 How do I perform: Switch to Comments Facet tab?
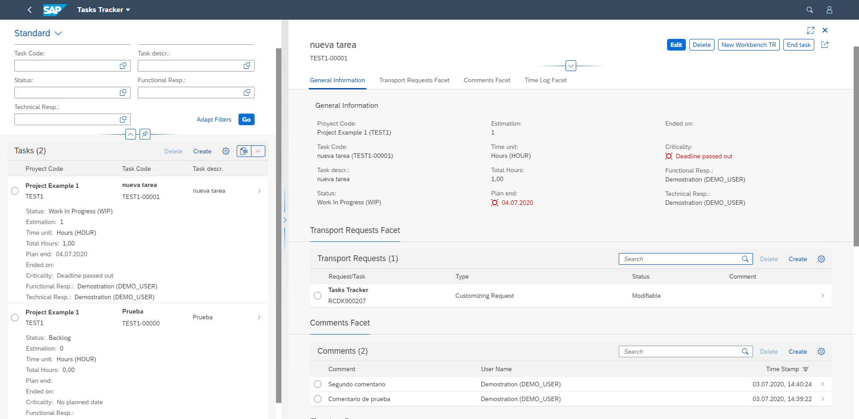tap(487, 80)
